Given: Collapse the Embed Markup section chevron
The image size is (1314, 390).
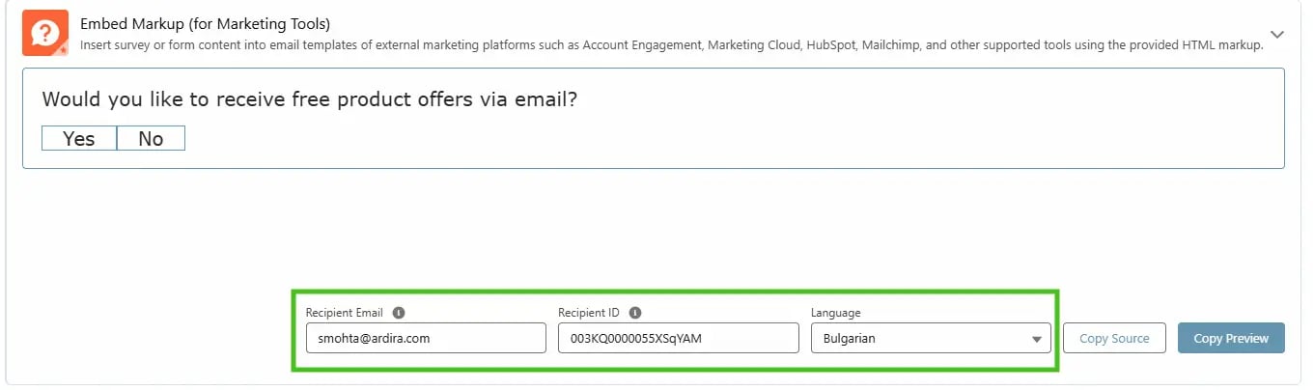Looking at the screenshot, I should coord(1277,35).
